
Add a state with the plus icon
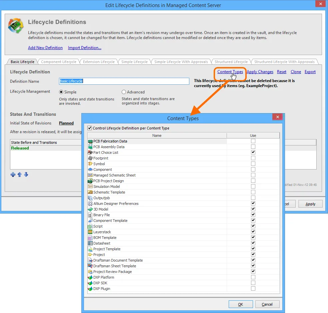click(x=13, y=175)
